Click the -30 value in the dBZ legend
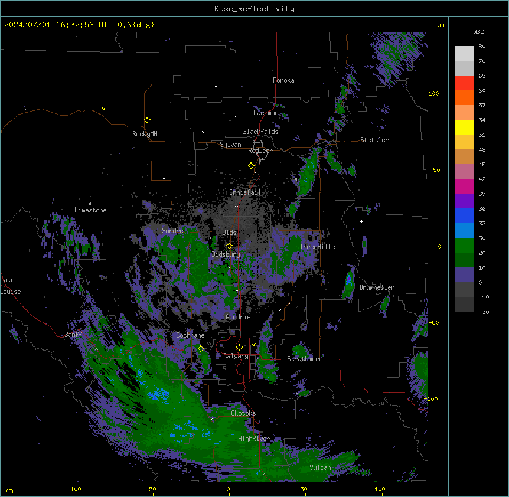Screen dimensions: 509x497 click(484, 312)
